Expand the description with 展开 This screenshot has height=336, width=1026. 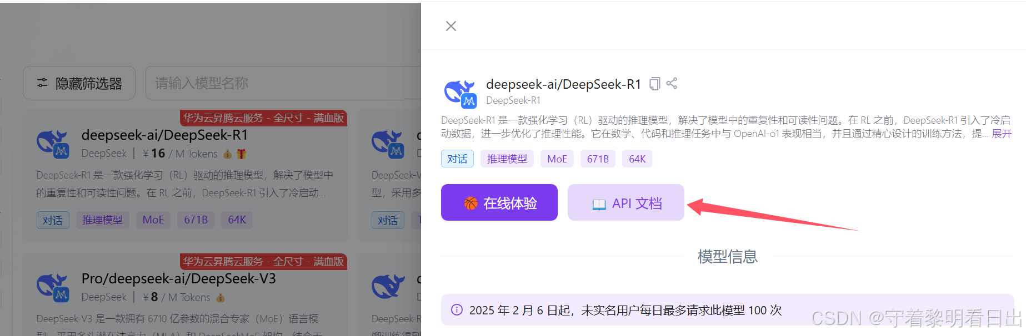click(1002, 134)
